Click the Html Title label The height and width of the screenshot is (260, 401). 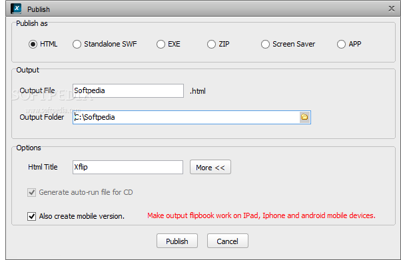[43, 167]
